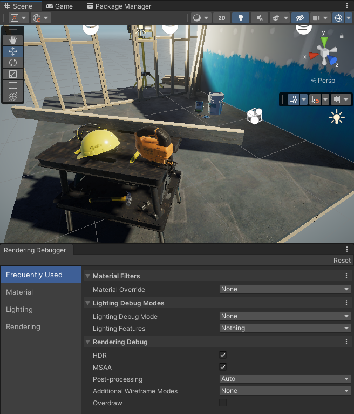Viewport: 354px width, 414px height.
Task: Select the Scale tool
Action: click(13, 74)
